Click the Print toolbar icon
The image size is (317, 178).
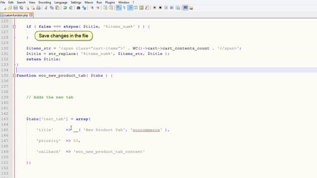(x=39, y=8)
